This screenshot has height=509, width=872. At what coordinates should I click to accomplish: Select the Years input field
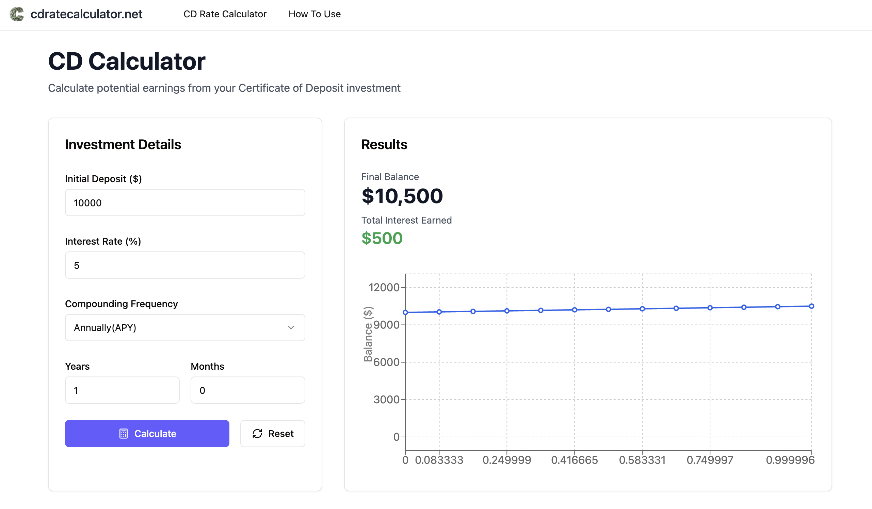click(x=122, y=390)
